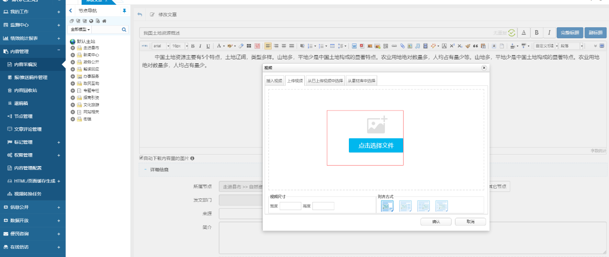
Task: Open the 全部模型 dropdown
Action: (80, 30)
